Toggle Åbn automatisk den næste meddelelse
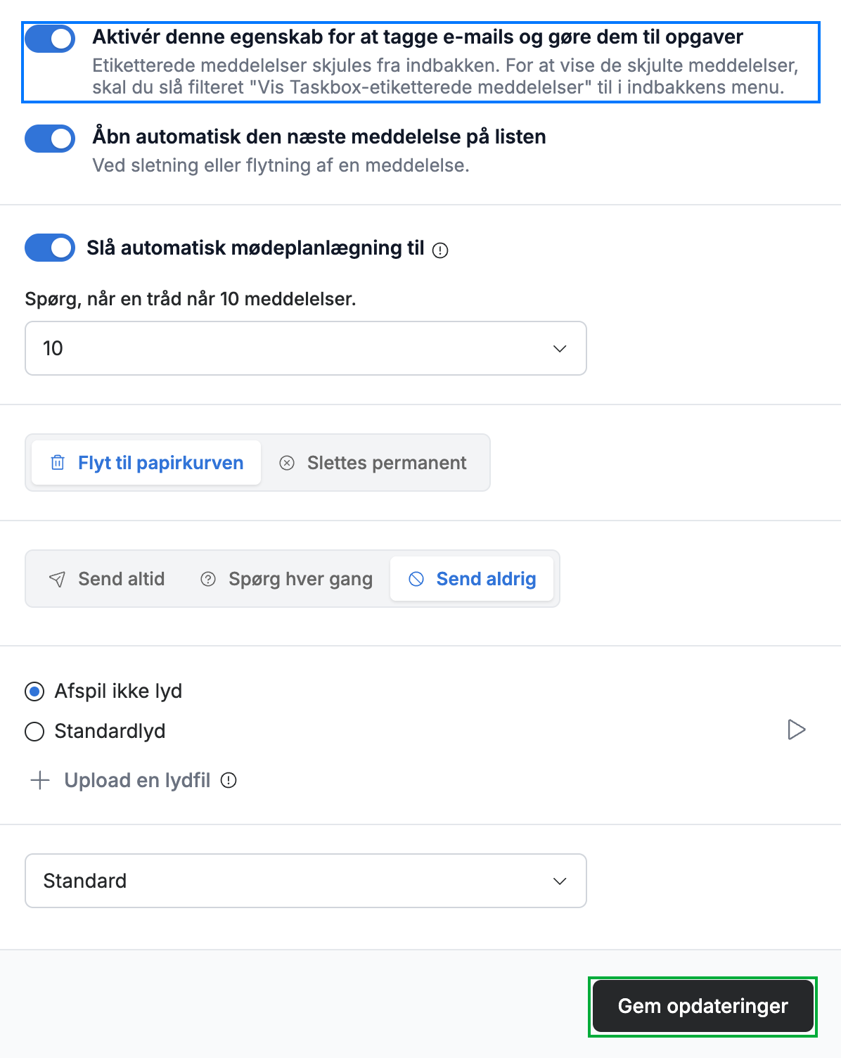This screenshot has width=841, height=1058. pos(50,139)
